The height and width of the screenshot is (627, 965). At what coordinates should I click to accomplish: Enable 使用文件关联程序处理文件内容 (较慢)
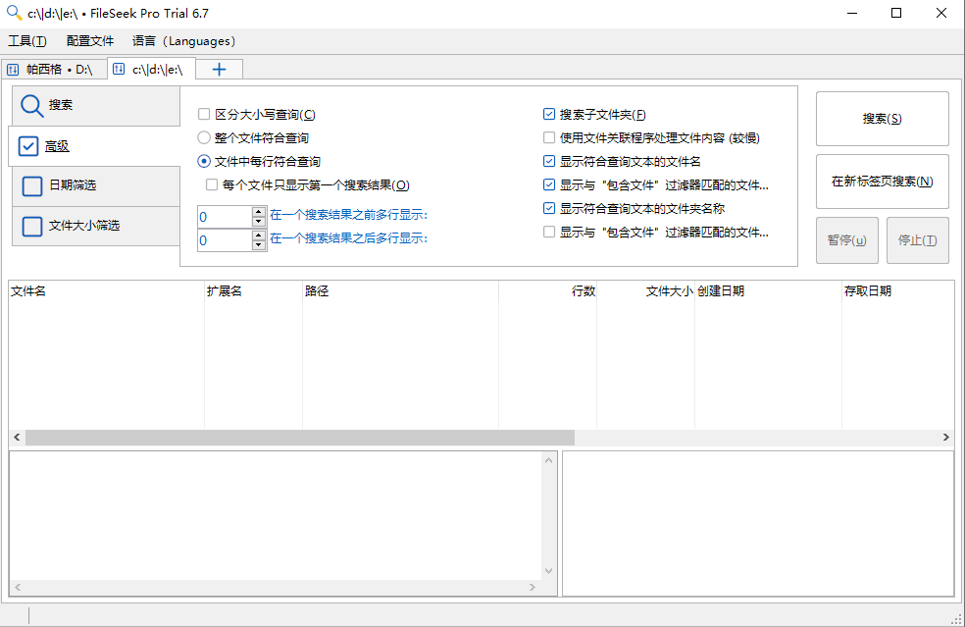549,137
